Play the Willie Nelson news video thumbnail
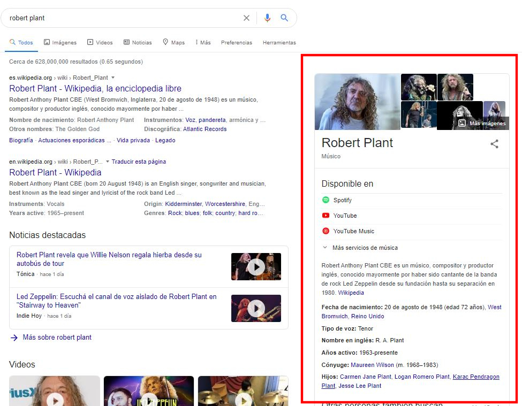The image size is (522, 406). [x=256, y=267]
